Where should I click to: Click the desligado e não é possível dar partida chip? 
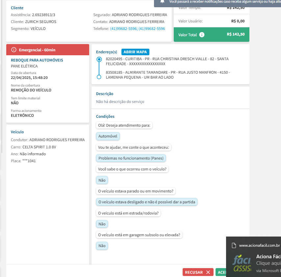pyautogui.click(x=147, y=202)
